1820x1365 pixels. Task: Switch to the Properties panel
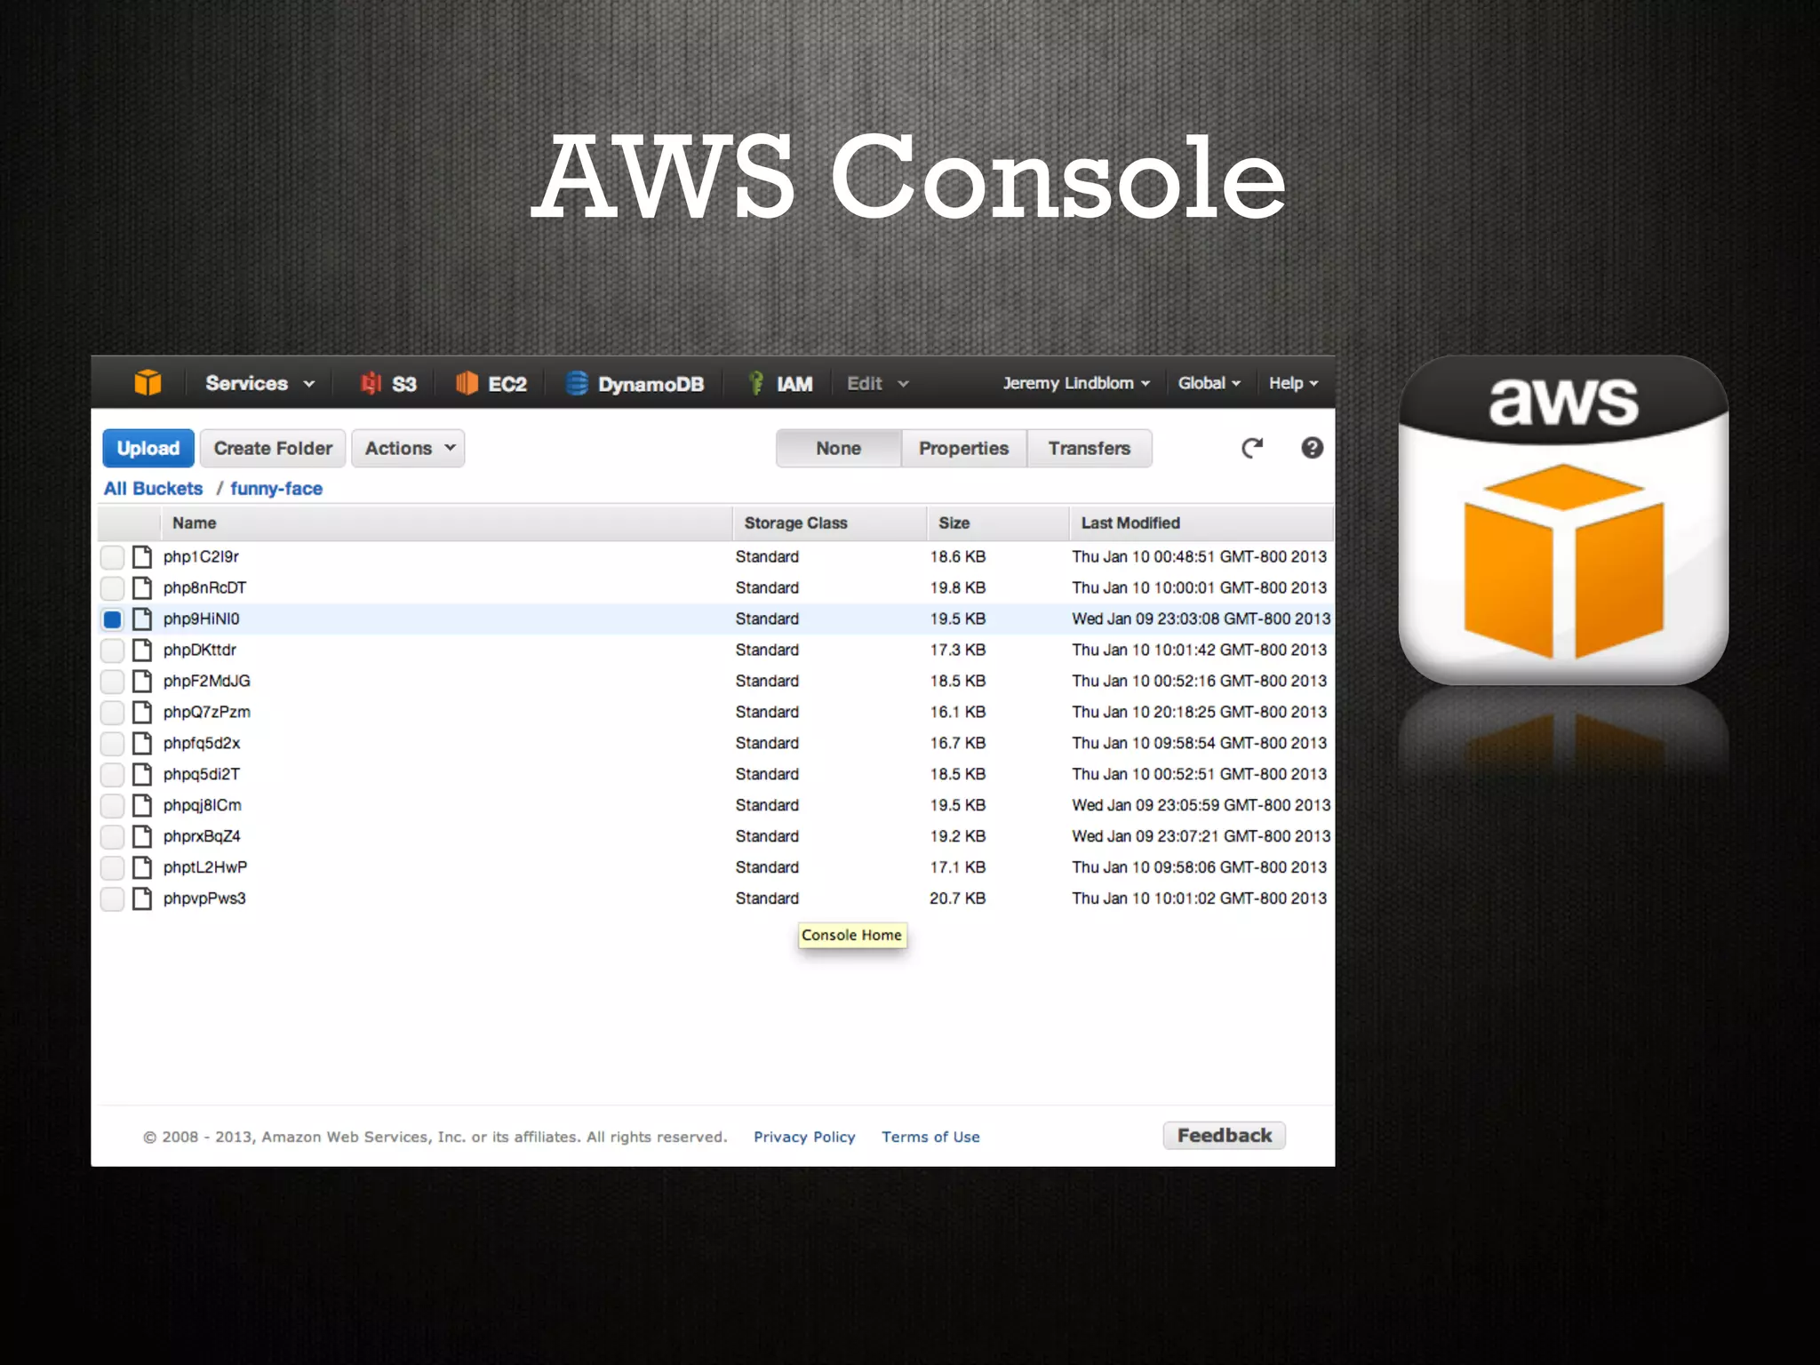point(964,448)
